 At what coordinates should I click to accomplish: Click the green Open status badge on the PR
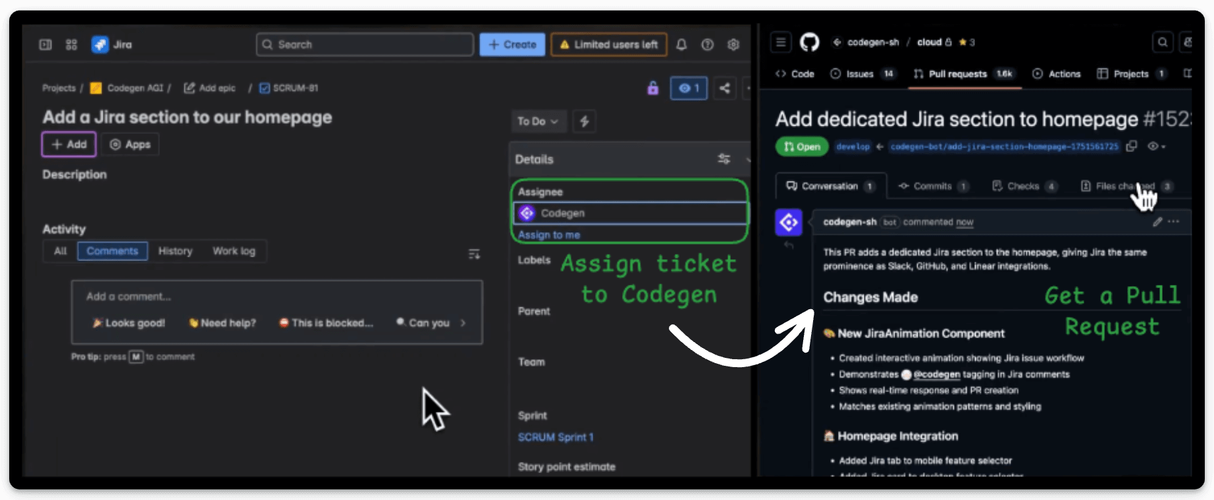[x=802, y=147]
